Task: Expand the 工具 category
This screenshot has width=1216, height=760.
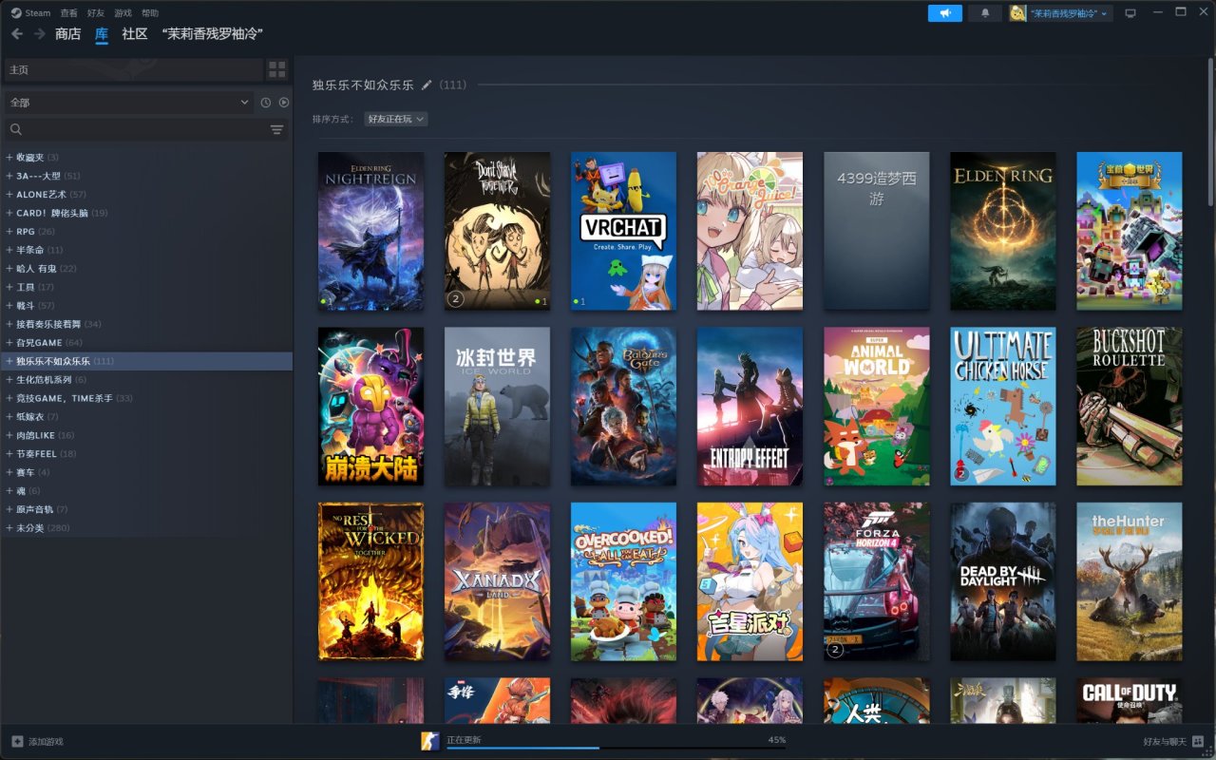Action: (9, 287)
